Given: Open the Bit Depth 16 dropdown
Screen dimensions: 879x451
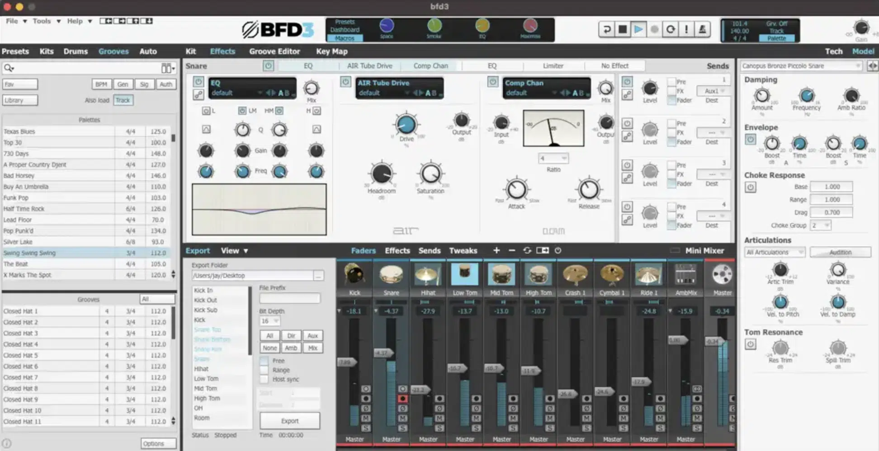Looking at the screenshot, I should pyautogui.click(x=269, y=321).
